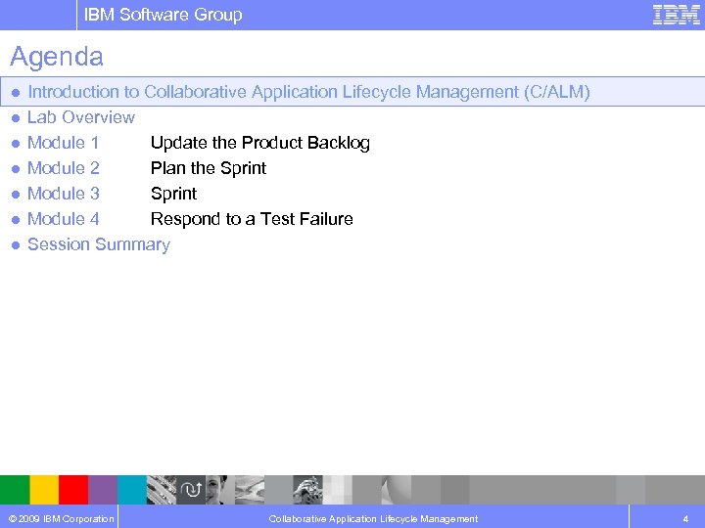
Task: Click Plan the Sprint text
Action: 208,168
